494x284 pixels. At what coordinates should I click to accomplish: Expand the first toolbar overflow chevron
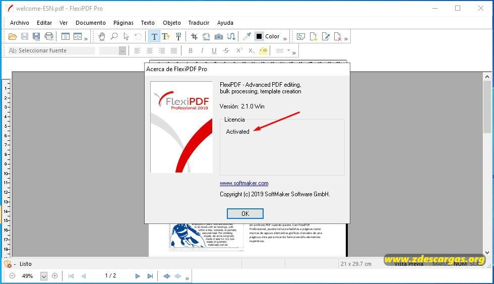[86, 39]
